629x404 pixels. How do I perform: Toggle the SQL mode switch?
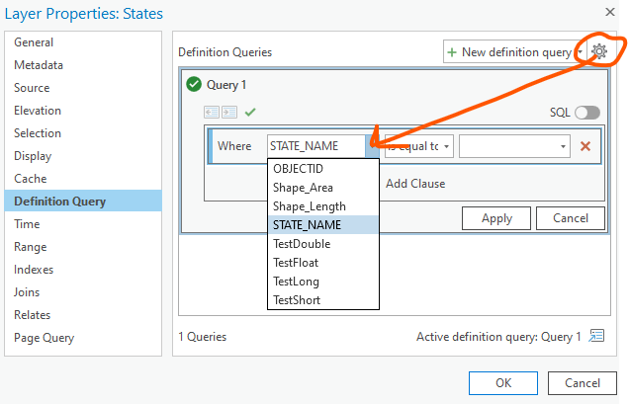(x=586, y=114)
